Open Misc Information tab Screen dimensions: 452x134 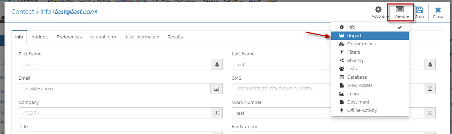click(142, 37)
